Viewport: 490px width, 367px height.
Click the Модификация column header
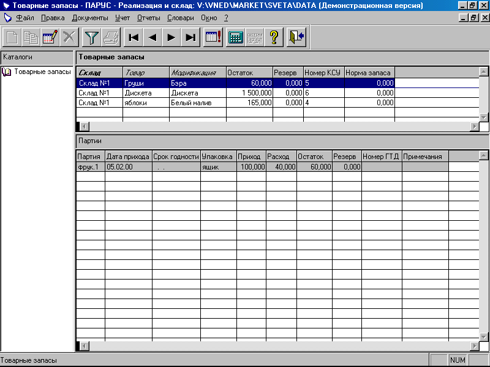pyautogui.click(x=197, y=73)
